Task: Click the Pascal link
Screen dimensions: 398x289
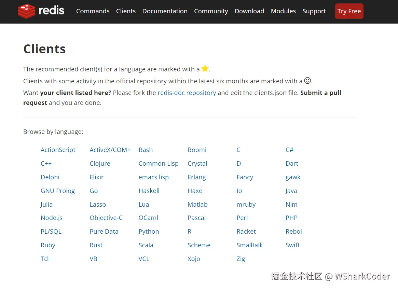Action: (x=196, y=218)
